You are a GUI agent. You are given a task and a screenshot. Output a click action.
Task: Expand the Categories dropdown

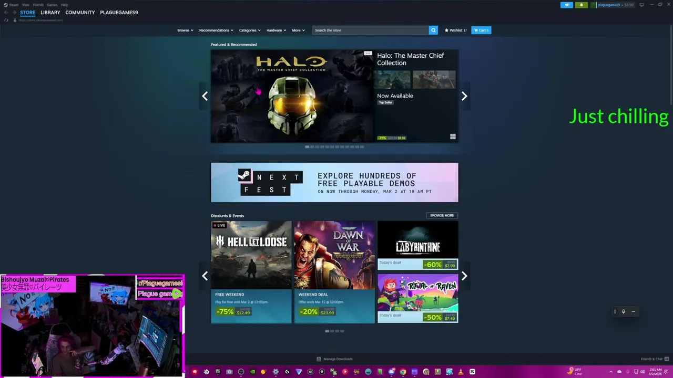tap(250, 30)
